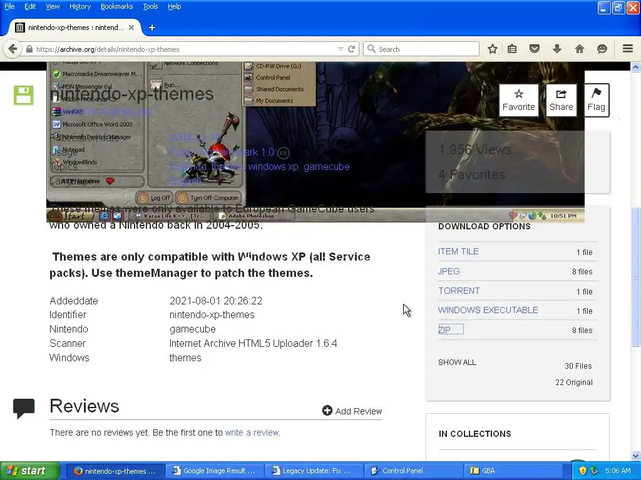The width and height of the screenshot is (641, 480).
Task: Click the padlock site identity icon
Action: [29, 49]
